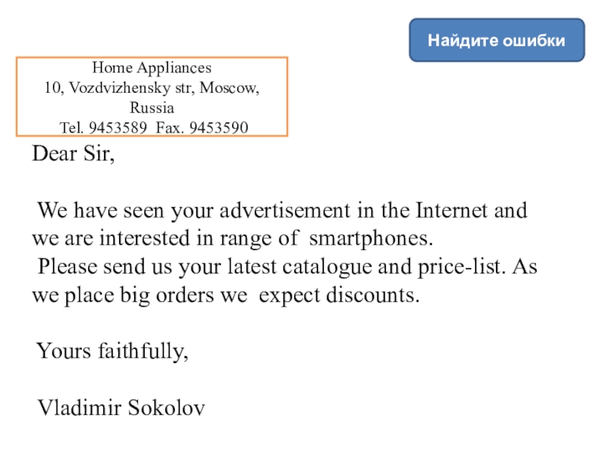The width and height of the screenshot is (603, 452).
Task: Click the Найдите ошибки button
Action: tap(497, 41)
